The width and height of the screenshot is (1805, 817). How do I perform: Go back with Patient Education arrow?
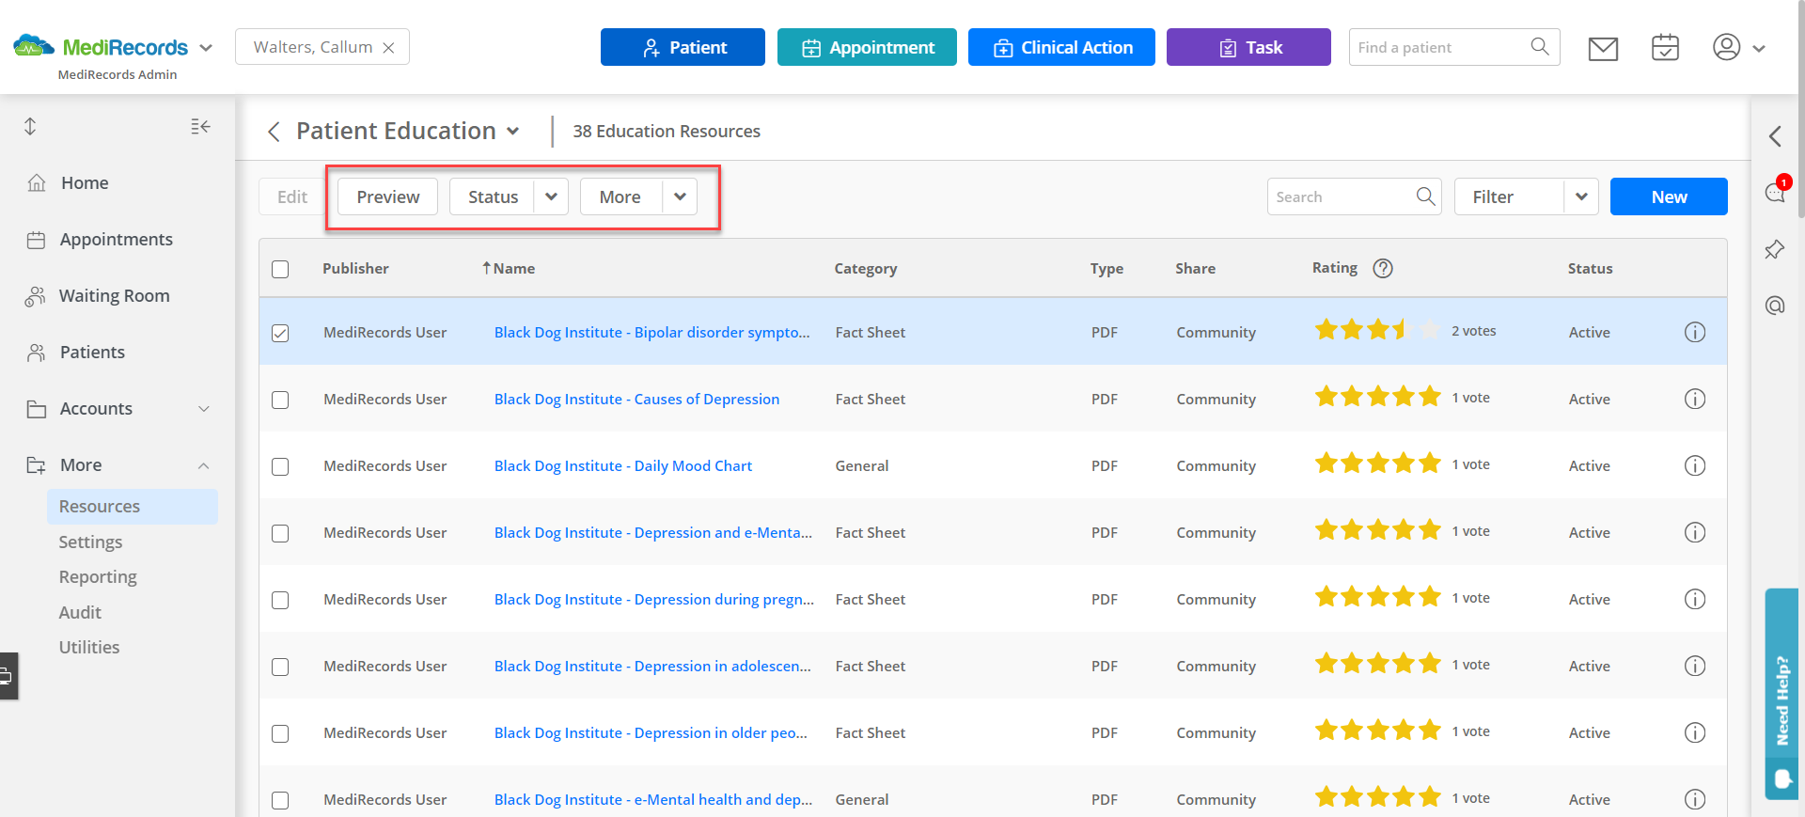pyautogui.click(x=274, y=132)
